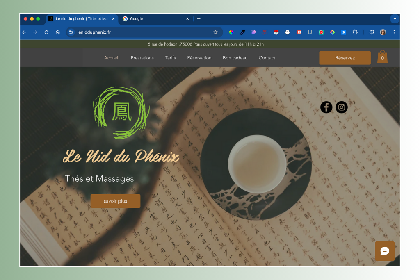This screenshot has height=280, width=420.
Task: Click the user profile avatar
Action: pos(383,32)
